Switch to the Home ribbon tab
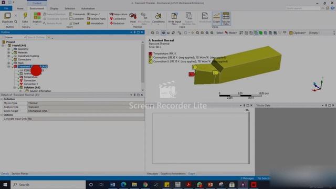Screen dimensions: 336x189 coord(20,8)
